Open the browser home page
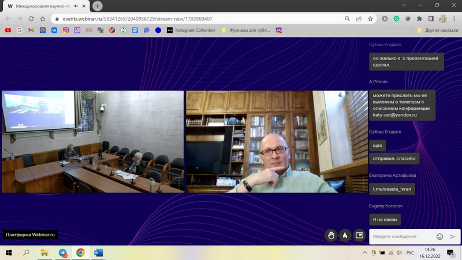 click(x=43, y=18)
